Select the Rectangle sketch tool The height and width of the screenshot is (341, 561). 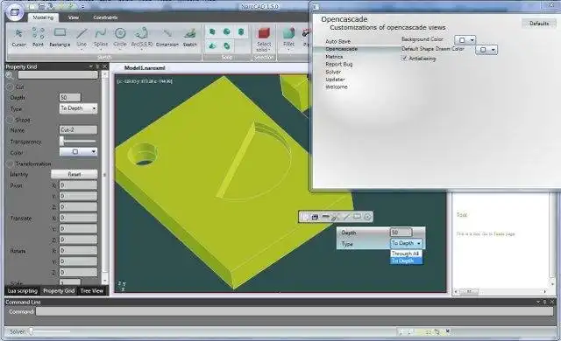click(60, 37)
